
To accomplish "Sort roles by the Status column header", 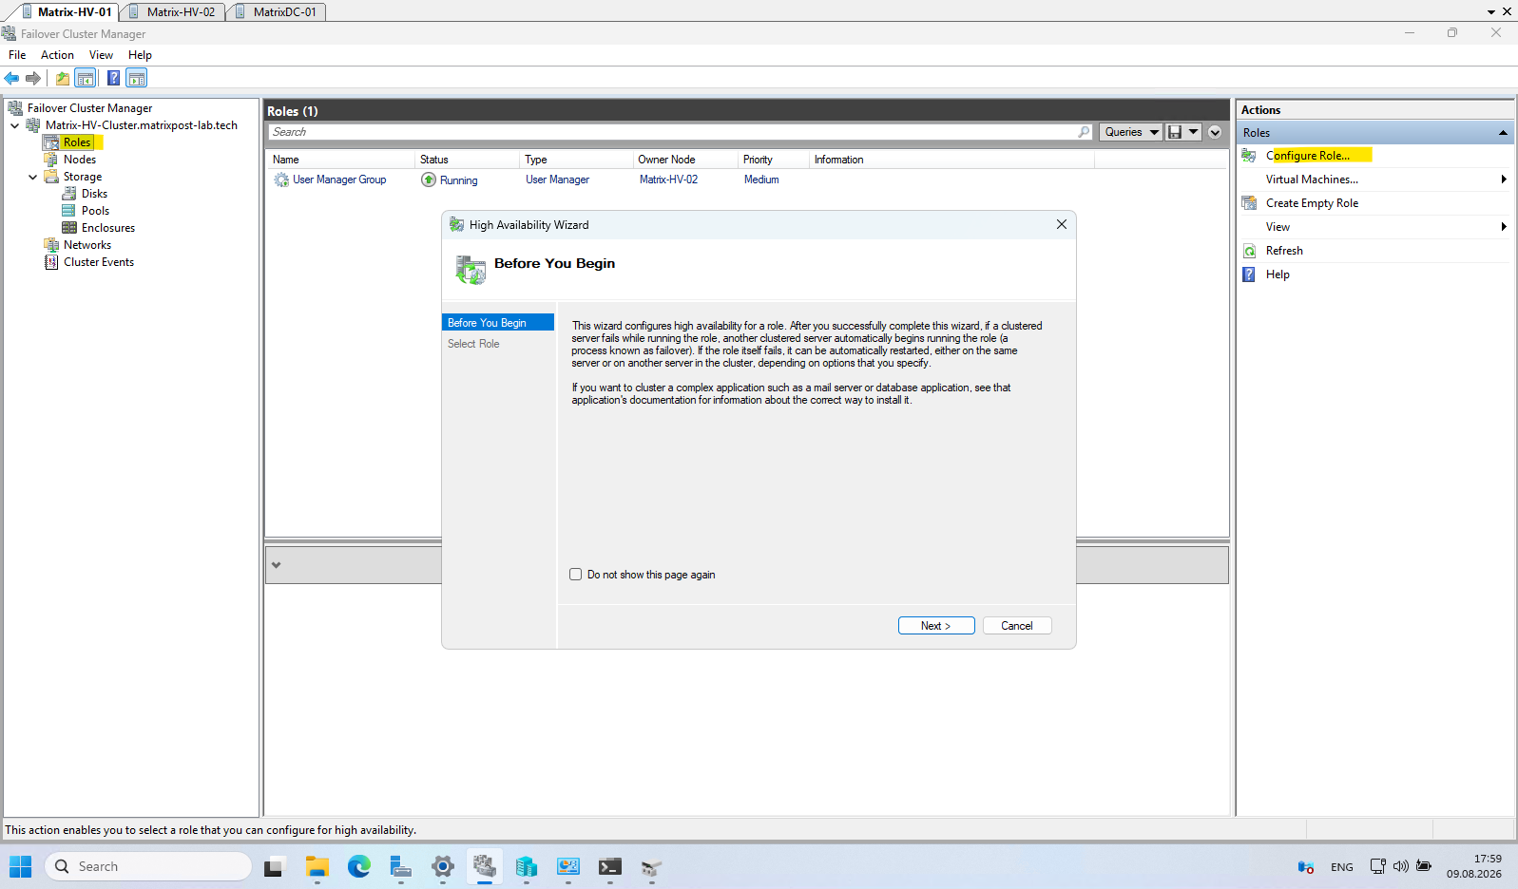I will 467,160.
